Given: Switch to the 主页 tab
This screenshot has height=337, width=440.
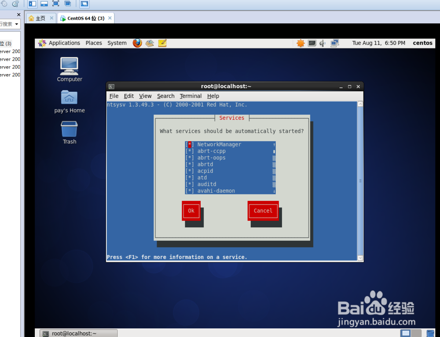Looking at the screenshot, I should coord(40,18).
